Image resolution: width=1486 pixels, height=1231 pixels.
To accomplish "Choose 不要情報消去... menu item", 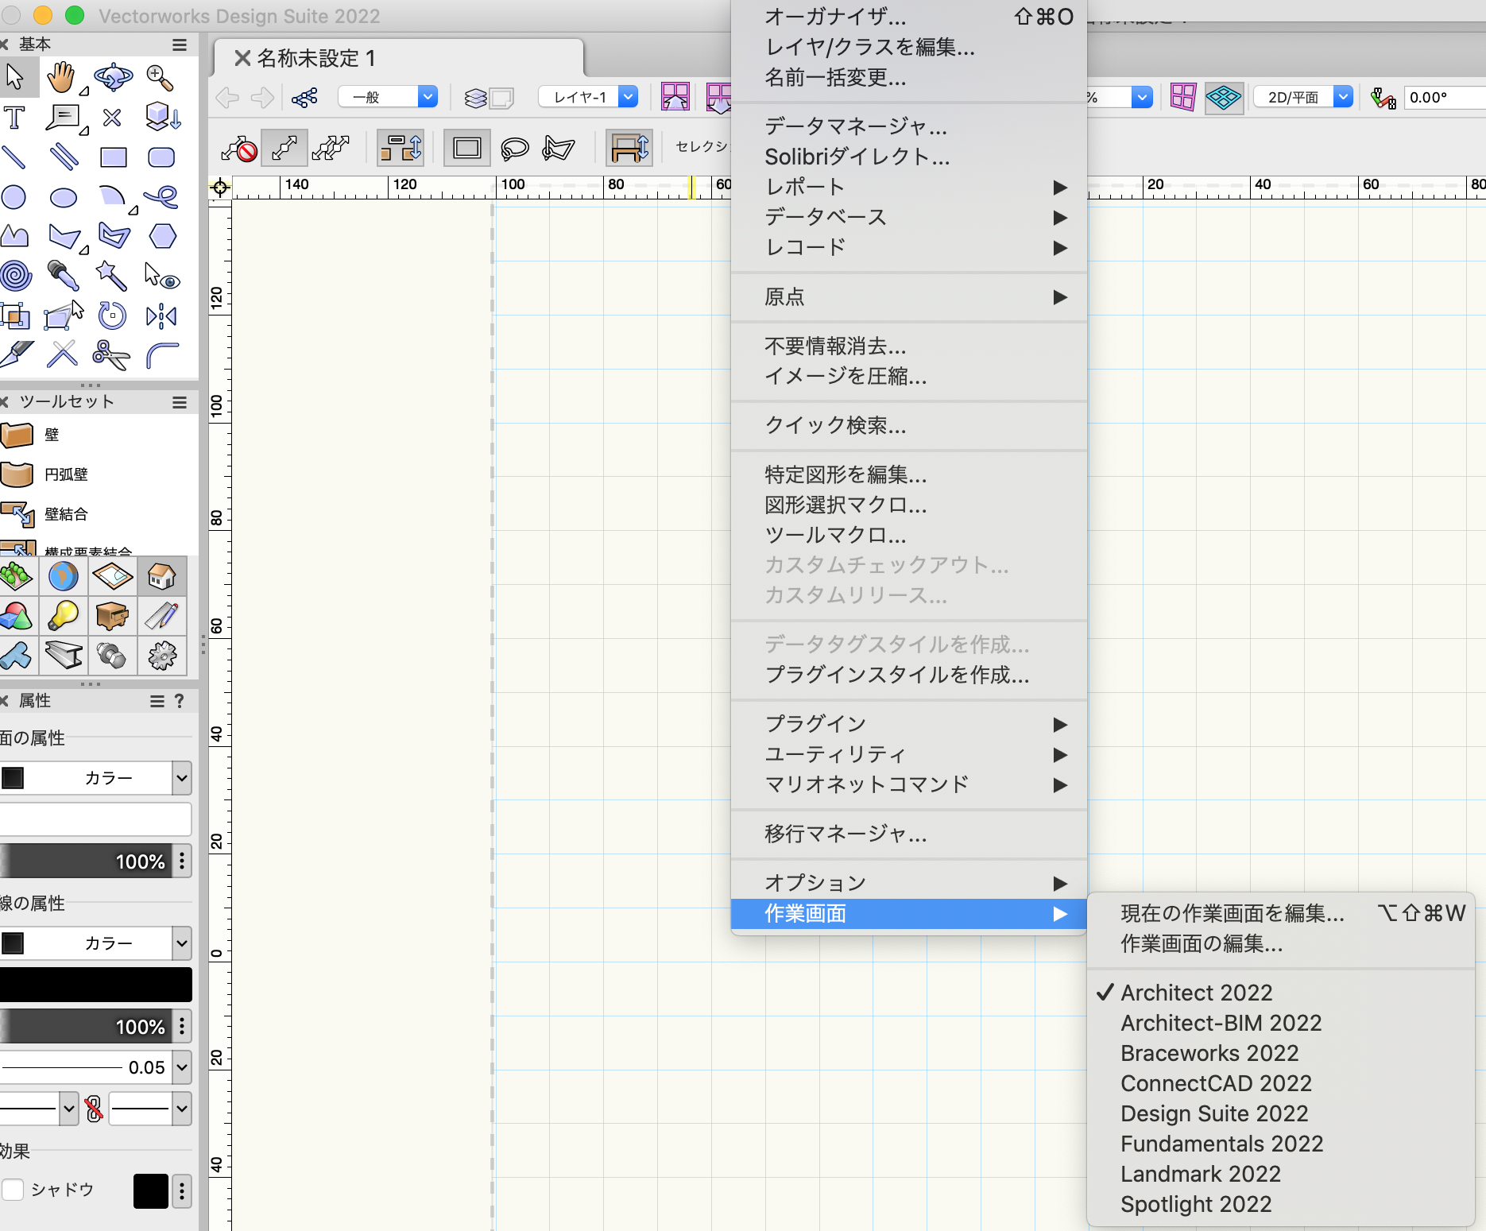I will 908,346.
